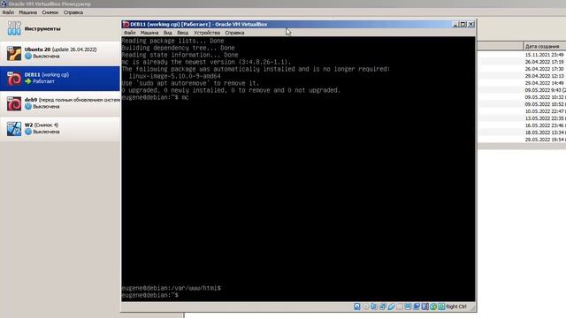Click snapshot date 26.04.2022 17:19
The height and width of the screenshot is (318, 566).
544,62
